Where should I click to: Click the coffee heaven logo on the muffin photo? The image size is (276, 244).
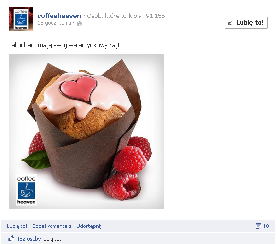point(26,190)
